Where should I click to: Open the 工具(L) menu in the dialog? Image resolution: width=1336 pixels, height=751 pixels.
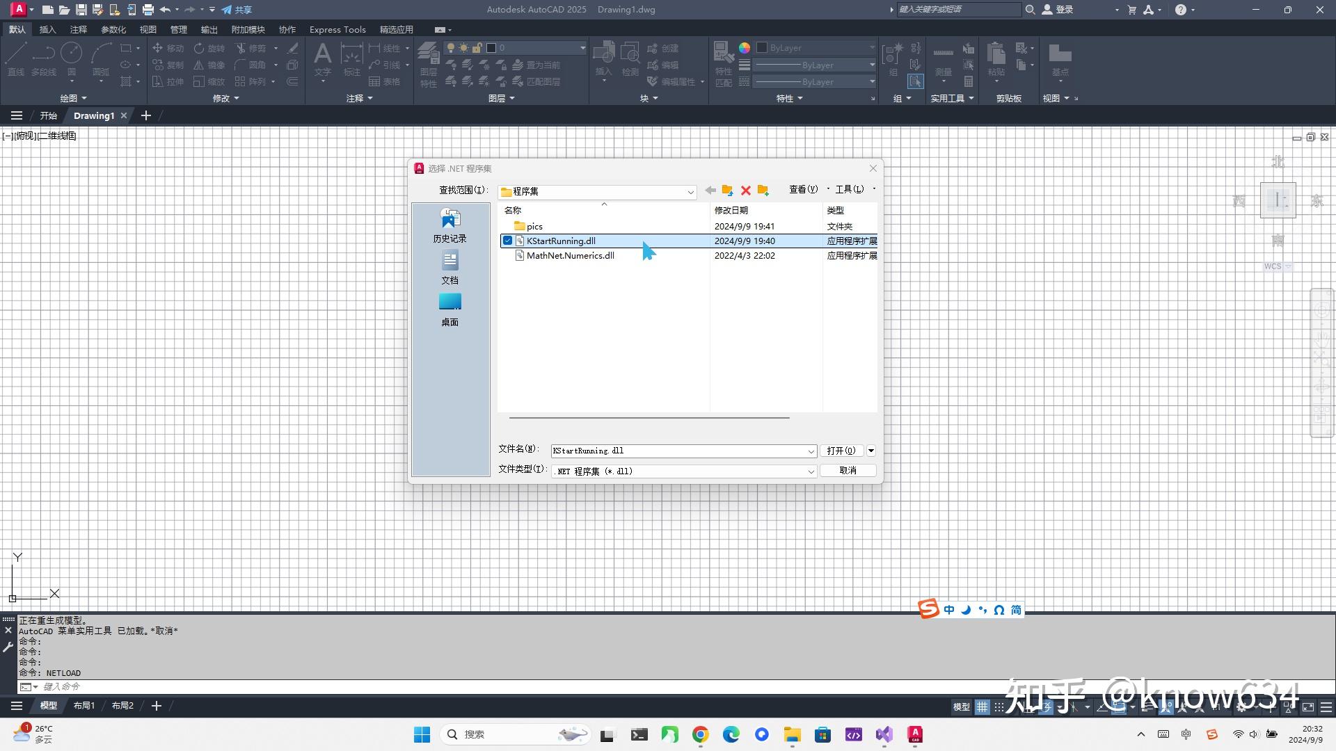coord(849,188)
